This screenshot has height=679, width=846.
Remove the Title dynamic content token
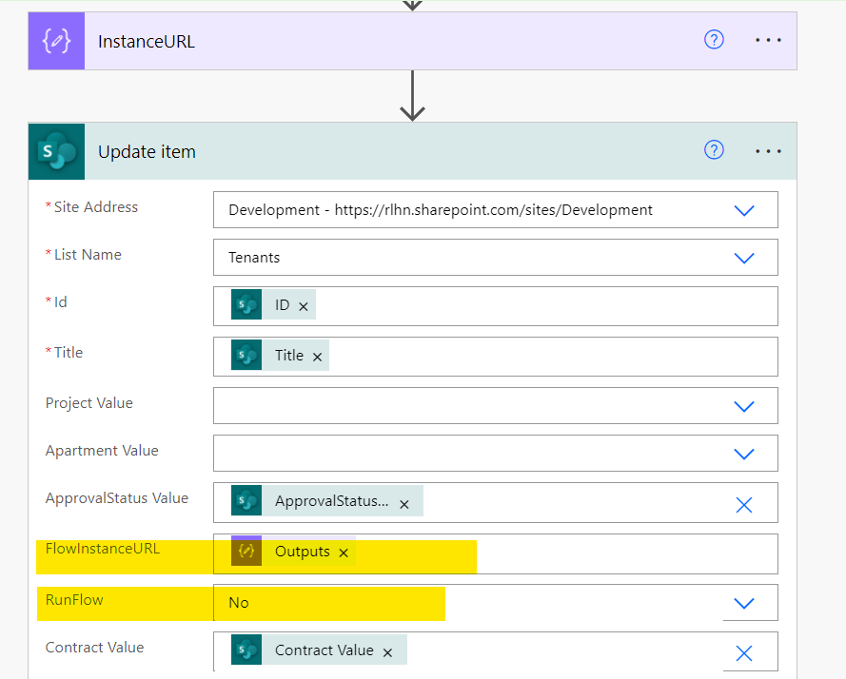(x=318, y=357)
